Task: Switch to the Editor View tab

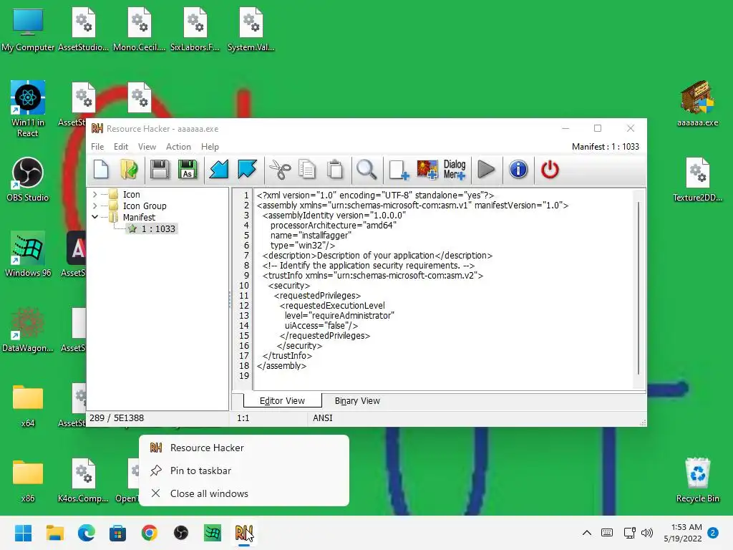Action: [282, 401]
